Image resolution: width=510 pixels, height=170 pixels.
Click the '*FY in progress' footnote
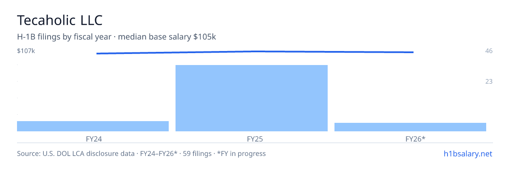(x=241, y=153)
